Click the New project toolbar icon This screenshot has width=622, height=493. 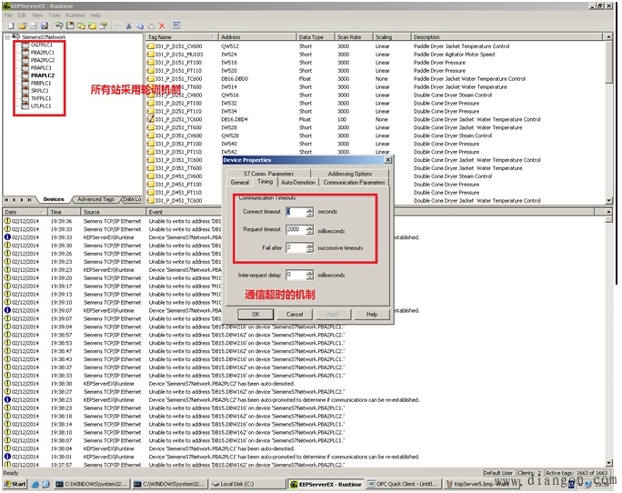[11, 25]
